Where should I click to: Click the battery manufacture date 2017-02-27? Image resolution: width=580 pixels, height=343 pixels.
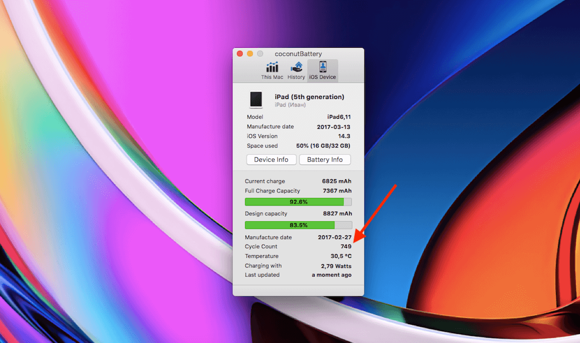pyautogui.click(x=334, y=237)
